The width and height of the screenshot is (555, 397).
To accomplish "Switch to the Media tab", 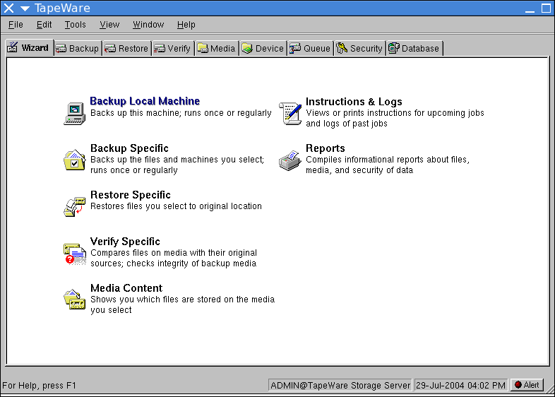I will (217, 49).
